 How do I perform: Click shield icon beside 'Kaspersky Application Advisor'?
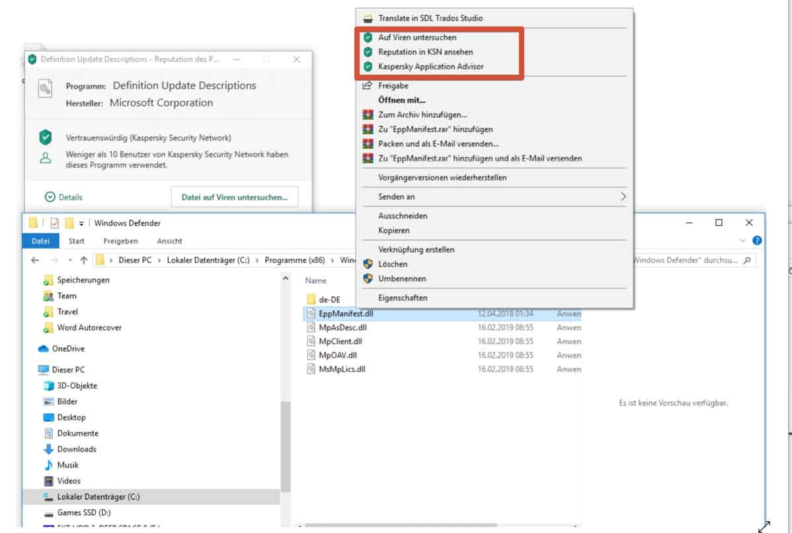tap(368, 67)
